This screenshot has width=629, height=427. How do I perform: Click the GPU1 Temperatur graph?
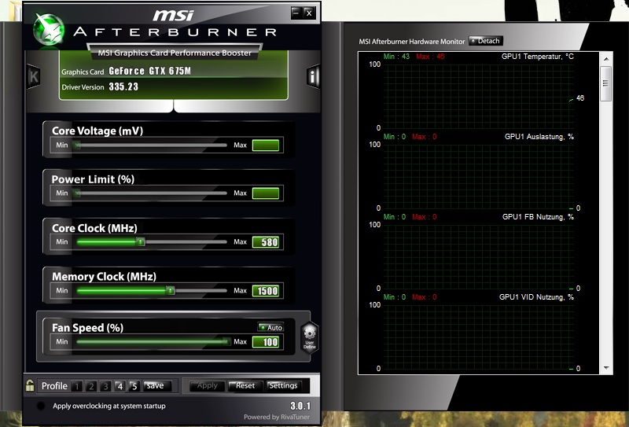pos(479,96)
